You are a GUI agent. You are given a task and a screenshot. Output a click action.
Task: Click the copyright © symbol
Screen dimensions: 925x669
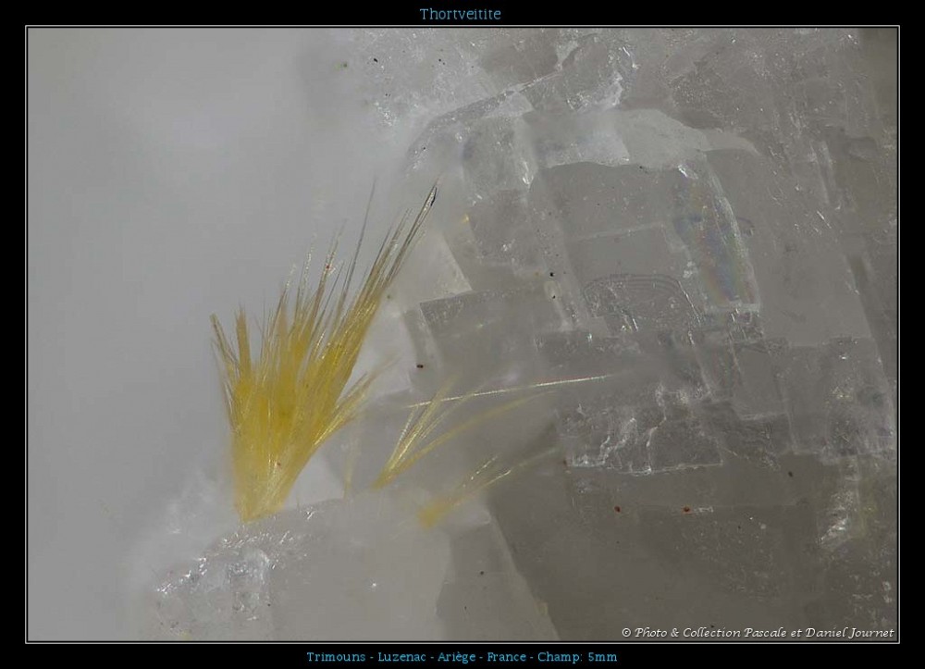coord(626,633)
